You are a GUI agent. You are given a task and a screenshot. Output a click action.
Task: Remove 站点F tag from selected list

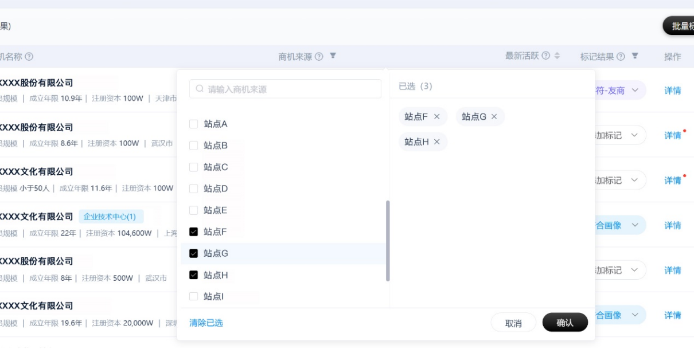(437, 117)
